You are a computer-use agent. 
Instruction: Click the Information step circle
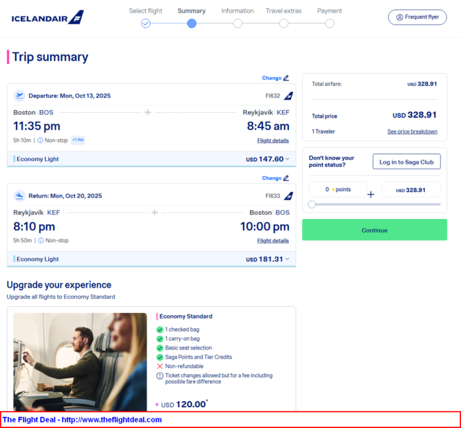click(x=237, y=23)
